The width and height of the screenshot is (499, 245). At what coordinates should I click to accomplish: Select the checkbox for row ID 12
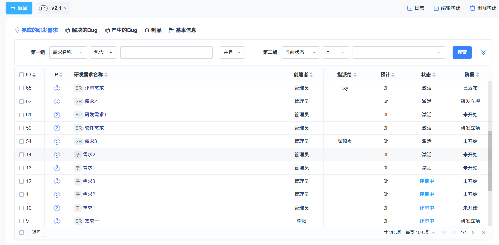coord(22,181)
